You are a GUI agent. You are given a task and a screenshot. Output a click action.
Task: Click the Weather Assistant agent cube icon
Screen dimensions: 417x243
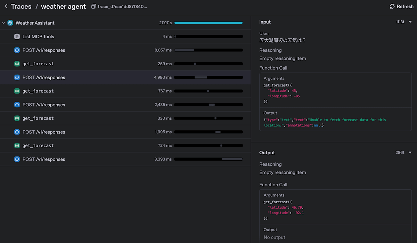[10, 23]
